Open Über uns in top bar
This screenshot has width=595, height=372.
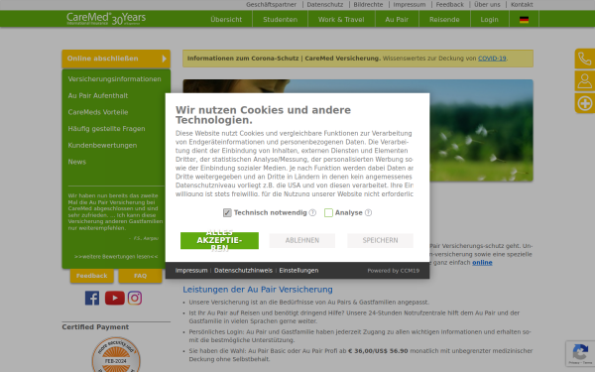coord(487,5)
